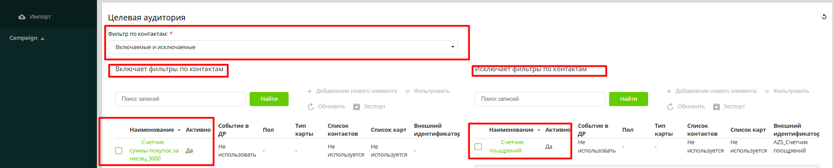Click the Найти button in the exclude filters panel

click(x=629, y=99)
